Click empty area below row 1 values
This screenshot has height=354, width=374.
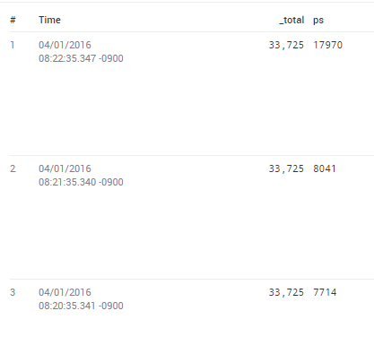pyautogui.click(x=191, y=109)
